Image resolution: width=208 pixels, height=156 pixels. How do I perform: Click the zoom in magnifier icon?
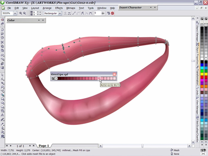20,13
